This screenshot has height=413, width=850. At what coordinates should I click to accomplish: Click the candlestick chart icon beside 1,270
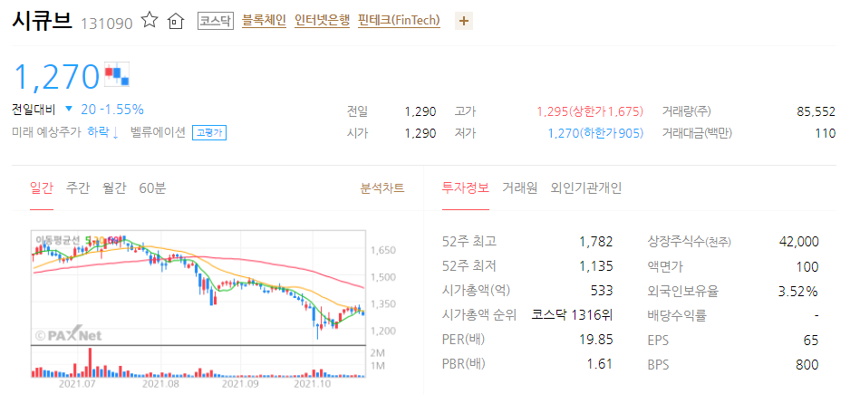[x=117, y=74]
